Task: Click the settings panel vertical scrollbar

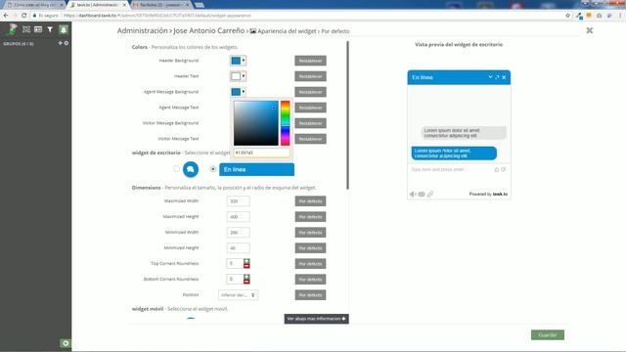Action: pyautogui.click(x=347, y=115)
